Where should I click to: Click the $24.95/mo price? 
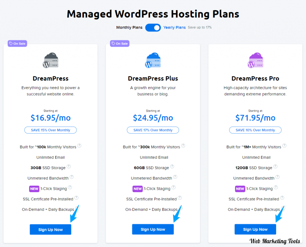153,118
